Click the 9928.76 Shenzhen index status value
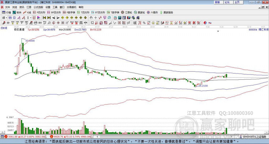269x144 pixels. tap(59, 137)
